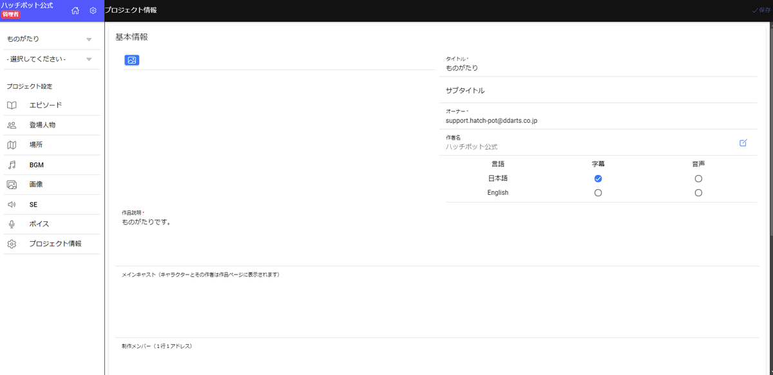Go to home via house icon
773x375 pixels.
click(x=75, y=10)
